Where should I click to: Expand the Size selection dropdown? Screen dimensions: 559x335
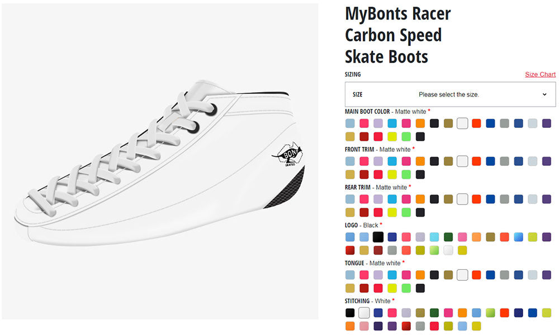pyautogui.click(x=450, y=94)
